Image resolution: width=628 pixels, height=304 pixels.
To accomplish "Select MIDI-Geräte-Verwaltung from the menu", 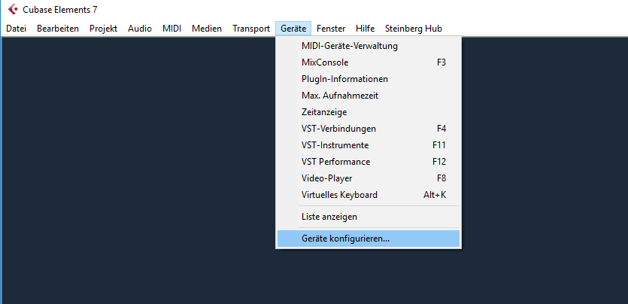I will 369,46.
